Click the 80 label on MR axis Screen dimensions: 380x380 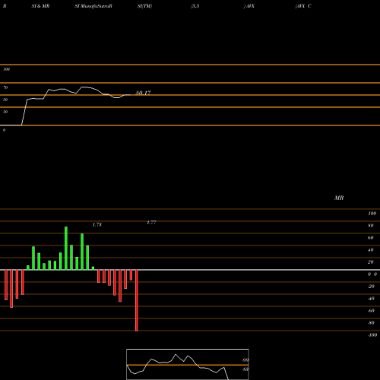tap(371, 226)
